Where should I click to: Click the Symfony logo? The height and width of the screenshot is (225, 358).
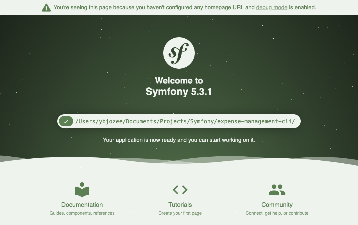coord(179,53)
